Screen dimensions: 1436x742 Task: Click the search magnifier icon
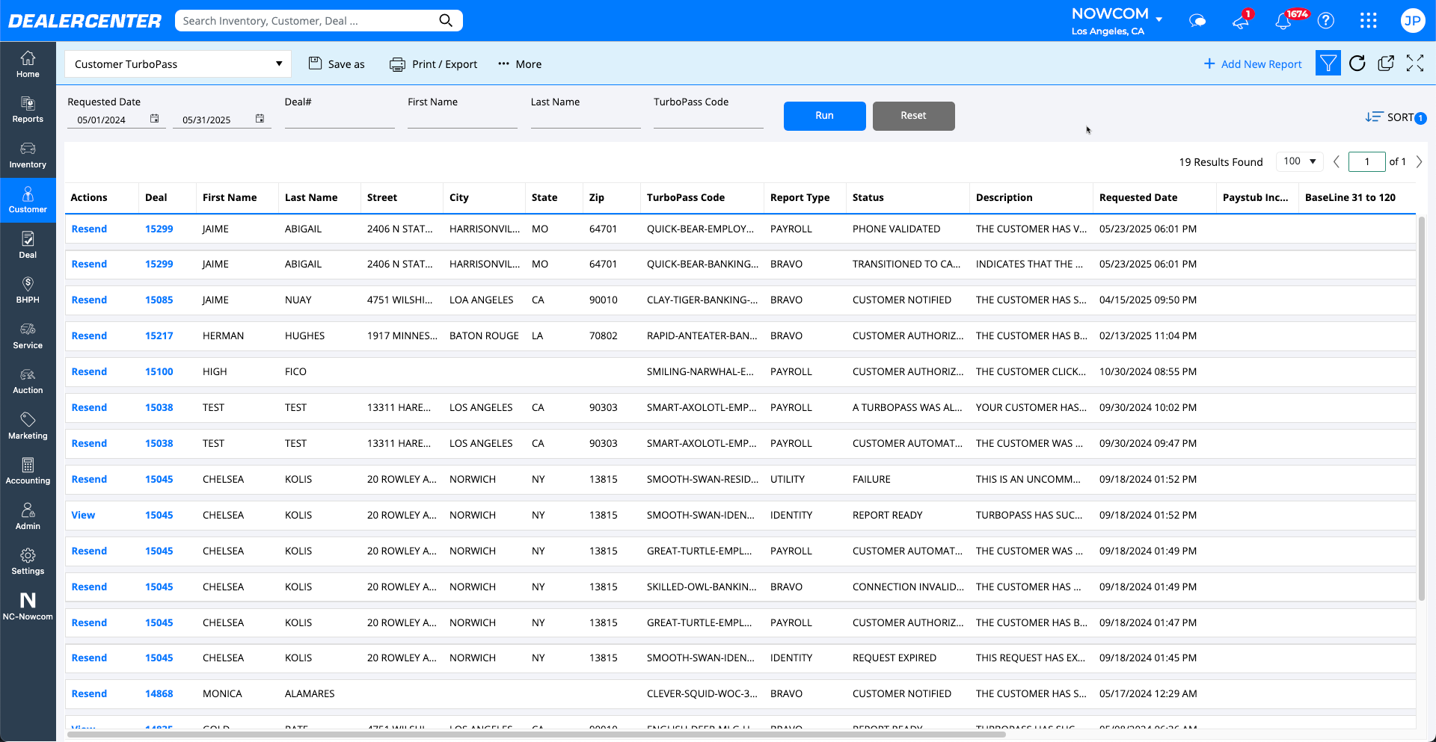tap(446, 20)
